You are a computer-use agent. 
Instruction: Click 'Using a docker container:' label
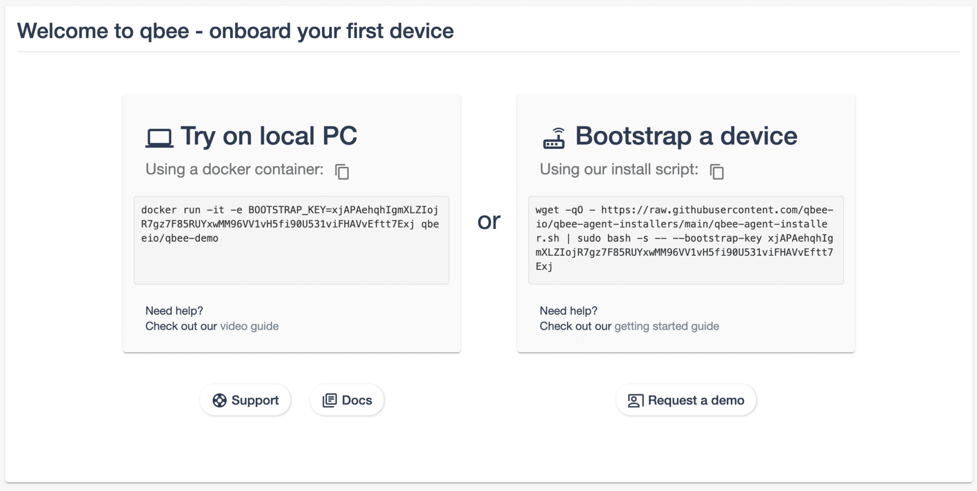235,169
